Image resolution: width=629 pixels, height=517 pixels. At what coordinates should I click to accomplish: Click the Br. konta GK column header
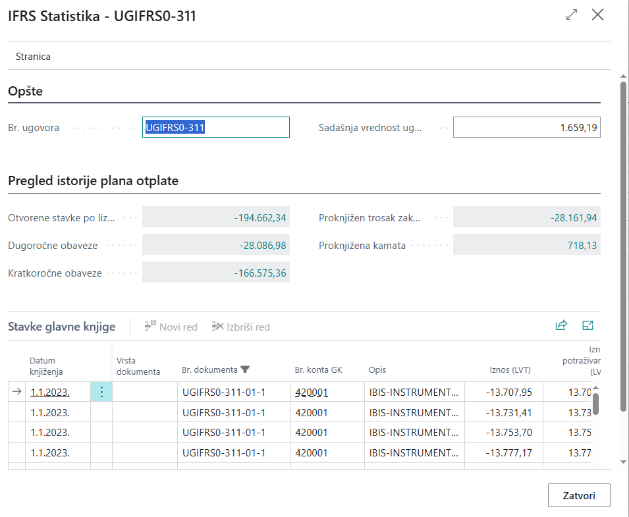(x=319, y=369)
